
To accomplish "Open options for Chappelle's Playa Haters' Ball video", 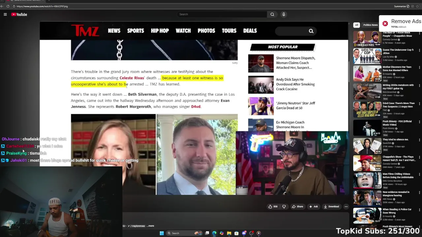I will pos(419,158).
